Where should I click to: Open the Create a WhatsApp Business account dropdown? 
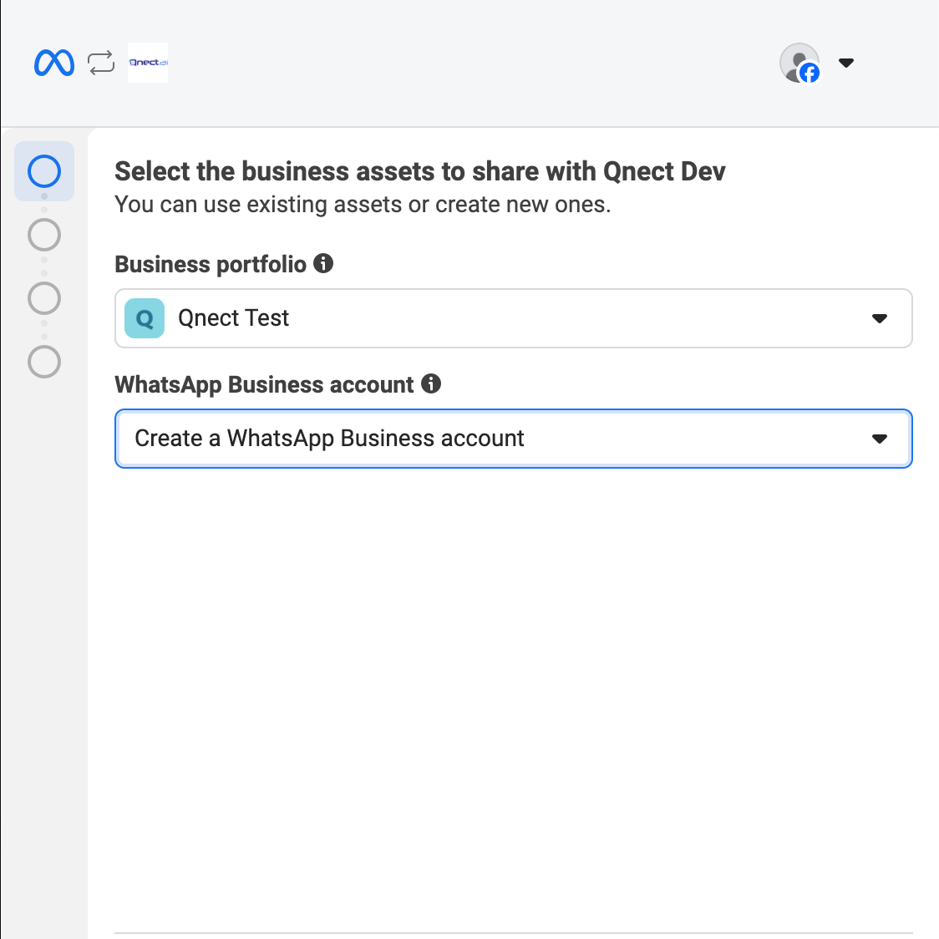(x=514, y=439)
